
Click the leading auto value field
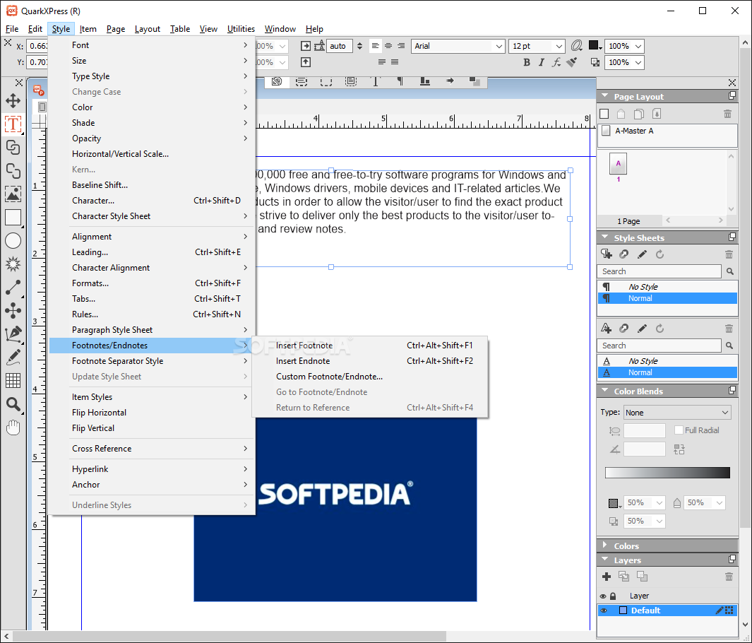339,46
